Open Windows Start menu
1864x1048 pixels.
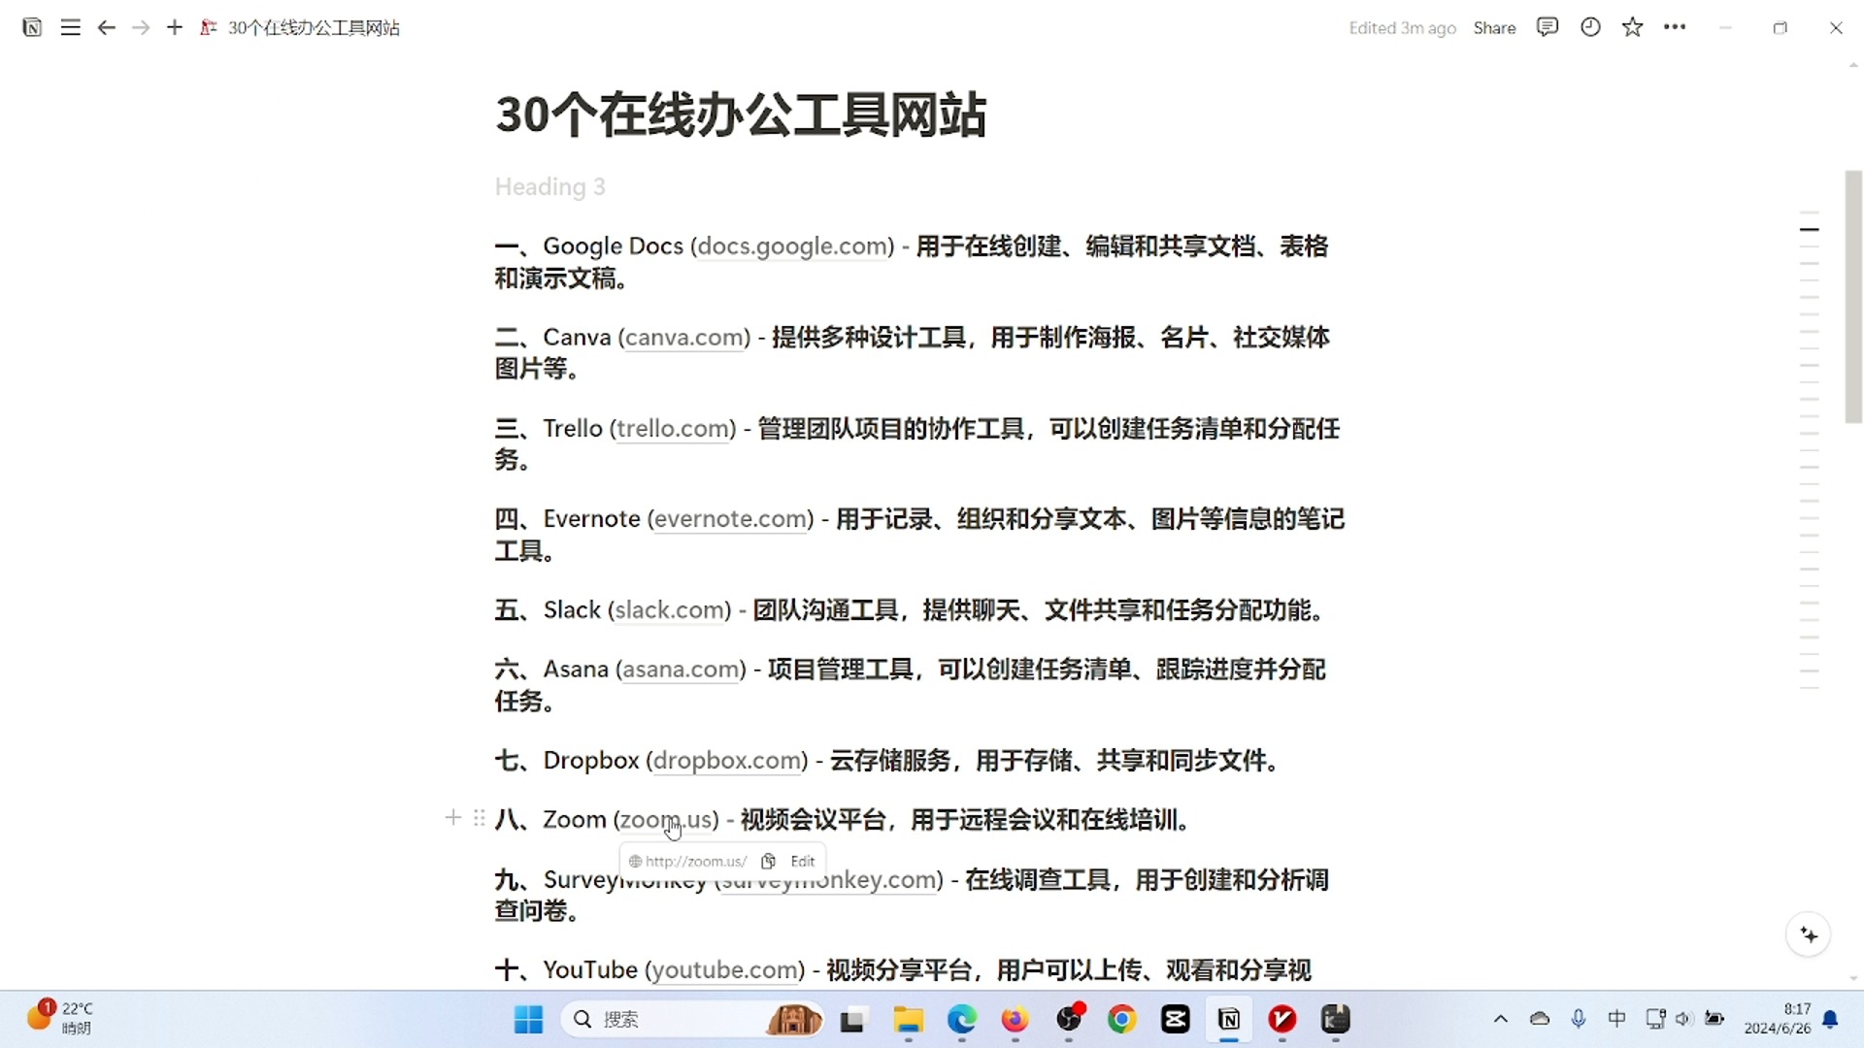[528, 1019]
